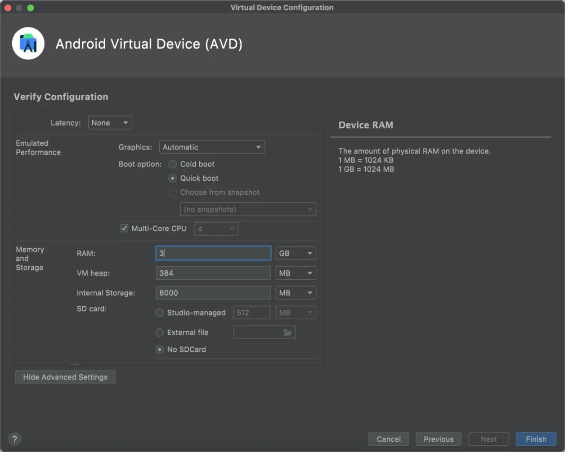
Task: Open the Latency dropdown
Action: pyautogui.click(x=110, y=123)
